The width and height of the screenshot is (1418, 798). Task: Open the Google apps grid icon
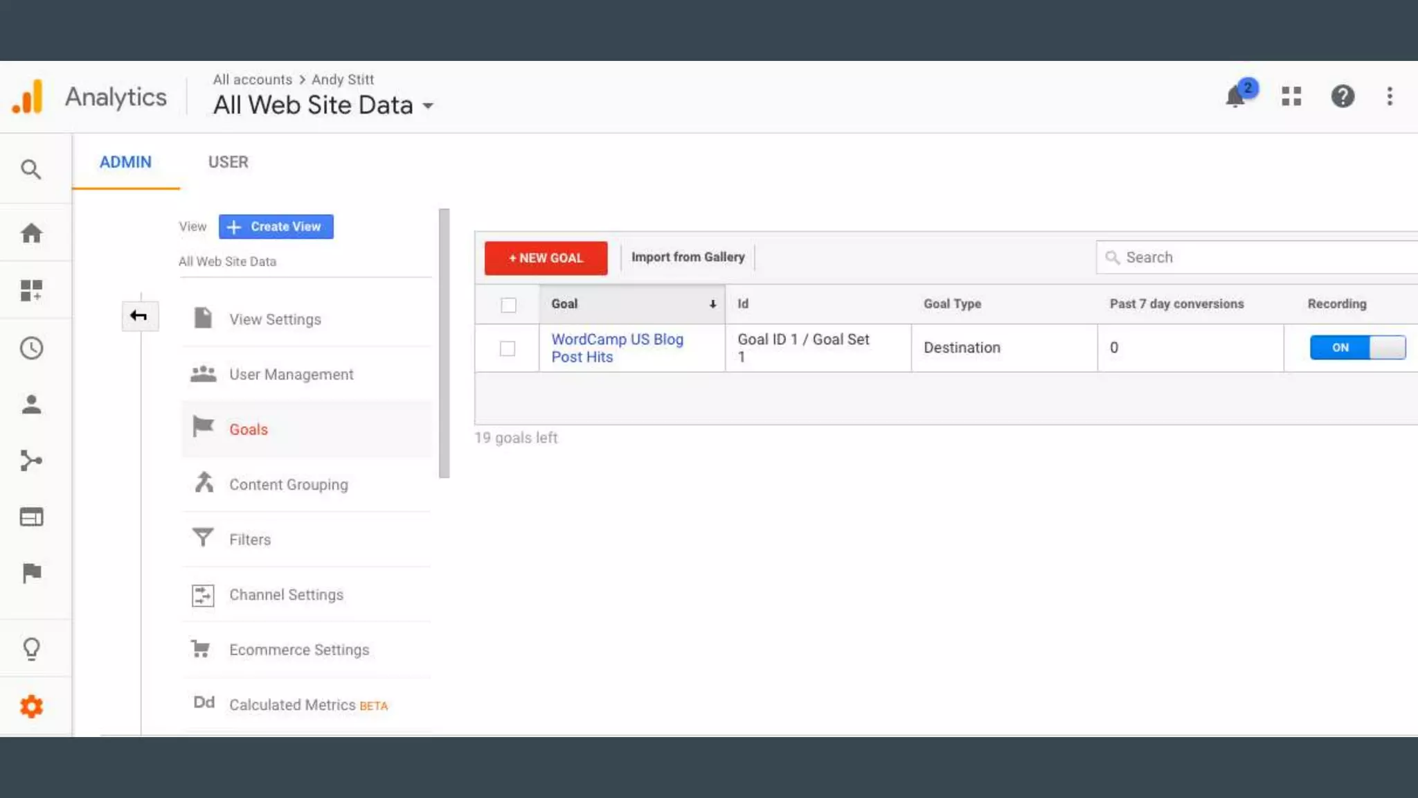point(1291,96)
